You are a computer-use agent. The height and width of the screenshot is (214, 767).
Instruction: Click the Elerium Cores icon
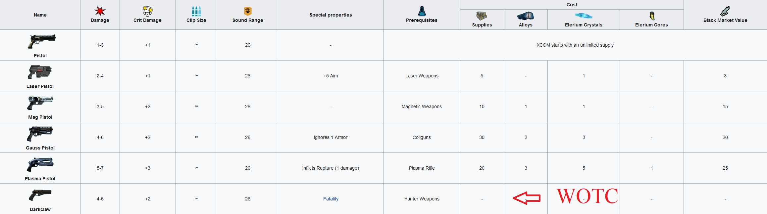click(651, 16)
